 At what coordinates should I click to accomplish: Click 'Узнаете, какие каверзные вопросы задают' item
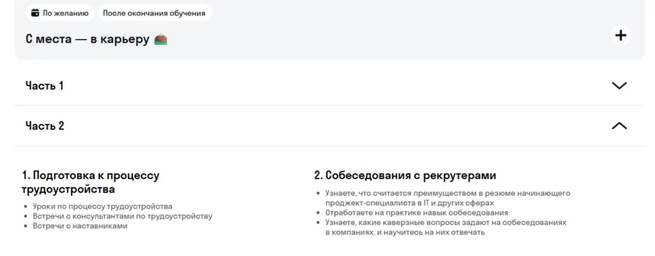[446, 227]
